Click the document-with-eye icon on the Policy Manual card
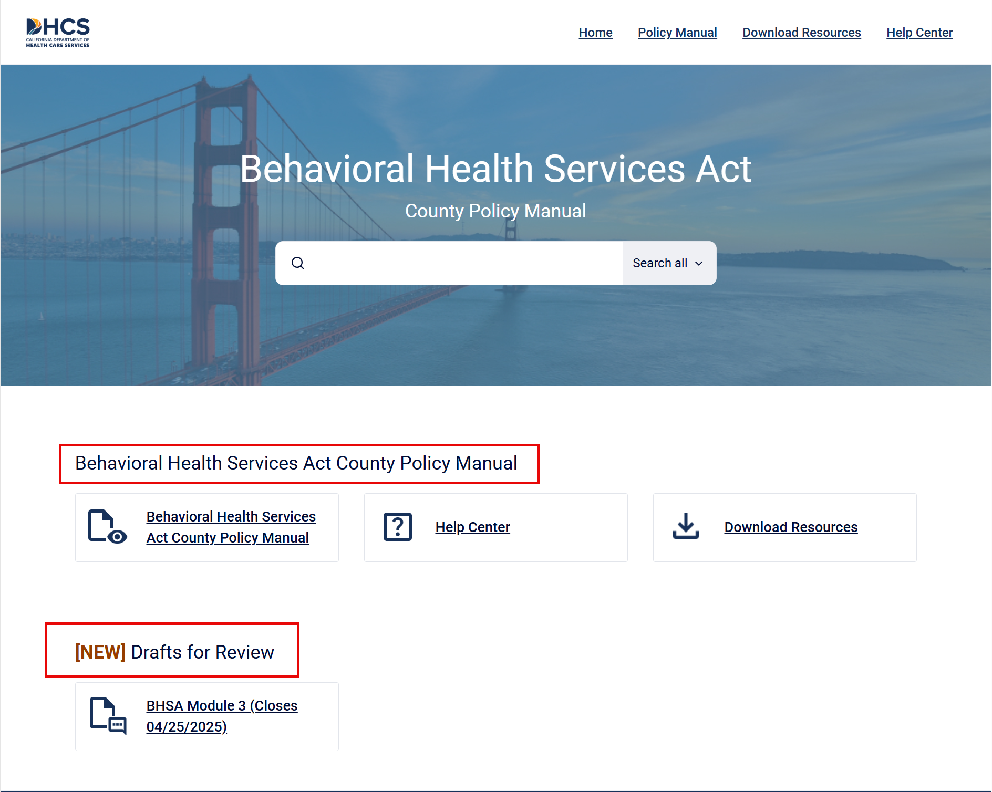Viewport: 992px width, 792px height. click(x=106, y=527)
